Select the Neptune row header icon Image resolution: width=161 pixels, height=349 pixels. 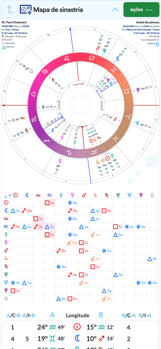6,283
